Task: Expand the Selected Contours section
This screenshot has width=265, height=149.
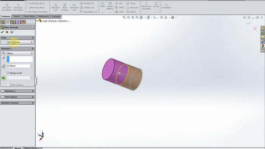Action: pyautogui.click(x=33, y=103)
